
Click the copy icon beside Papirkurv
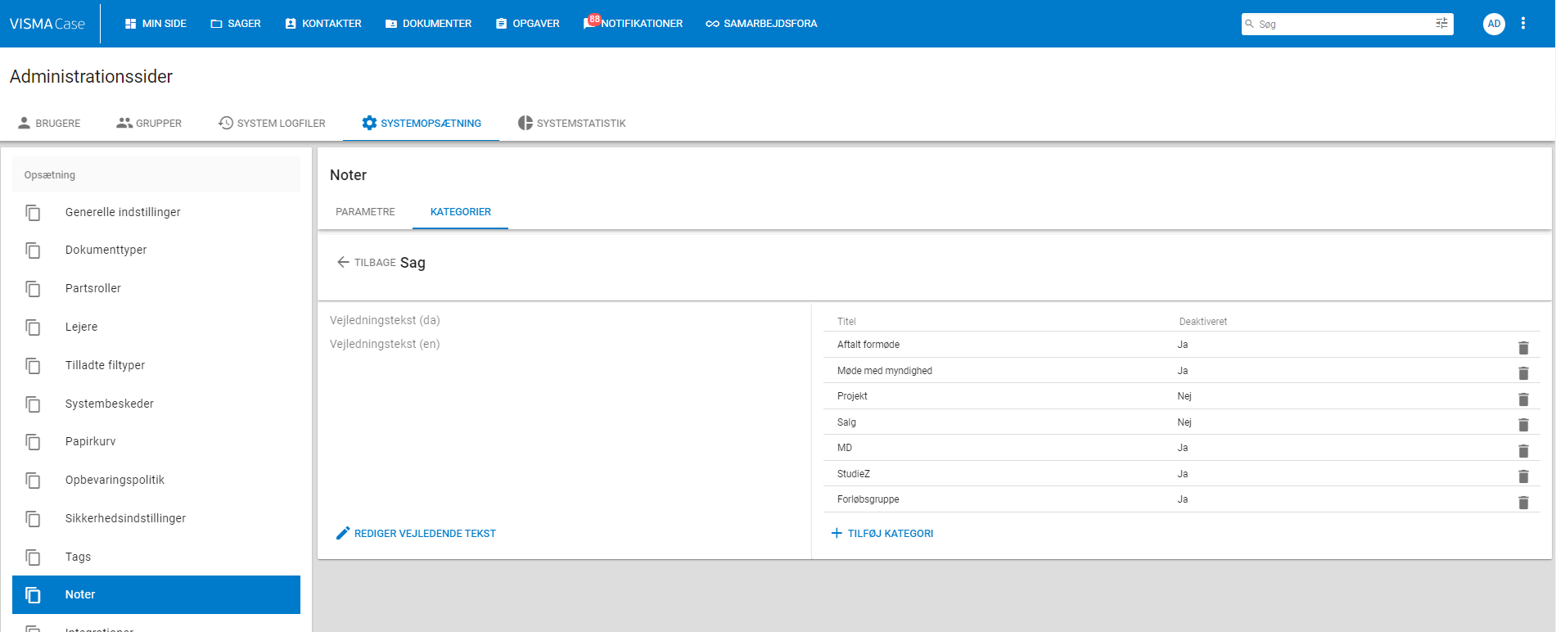pyautogui.click(x=33, y=441)
